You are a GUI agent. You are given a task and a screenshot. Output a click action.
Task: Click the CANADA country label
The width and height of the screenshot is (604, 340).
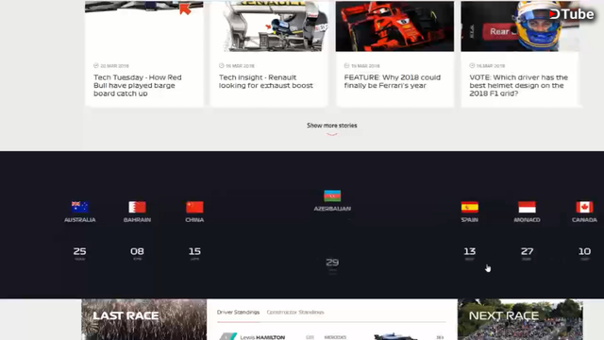click(x=584, y=220)
